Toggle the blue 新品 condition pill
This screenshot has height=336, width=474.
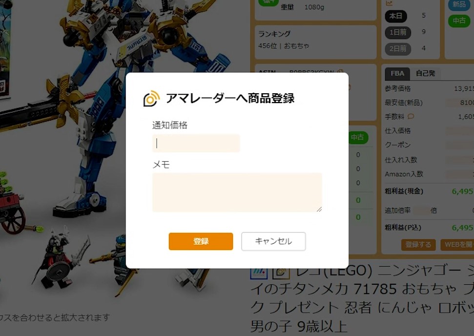coord(459,4)
